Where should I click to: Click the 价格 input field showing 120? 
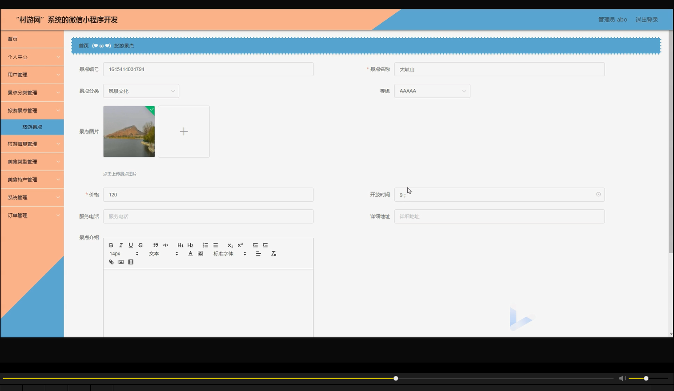click(x=208, y=195)
